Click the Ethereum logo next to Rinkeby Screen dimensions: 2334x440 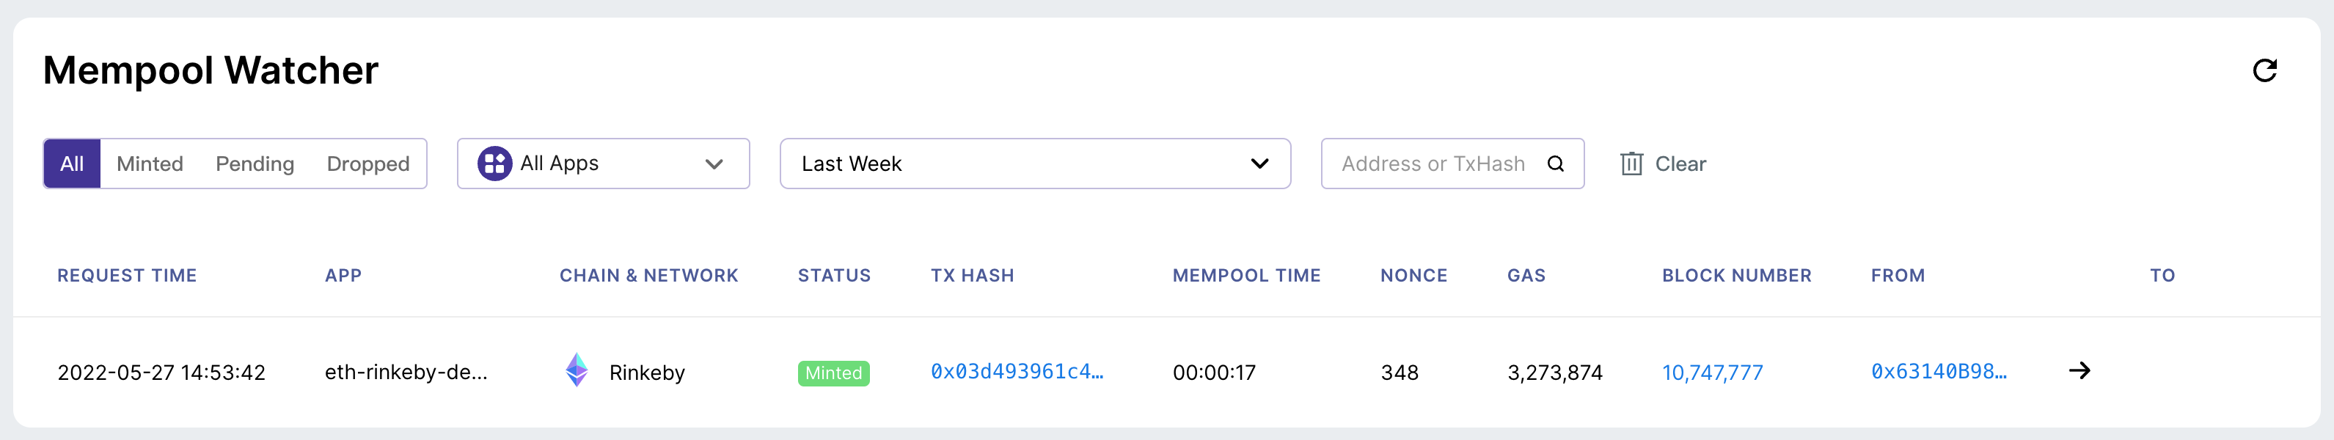pyautogui.click(x=577, y=370)
